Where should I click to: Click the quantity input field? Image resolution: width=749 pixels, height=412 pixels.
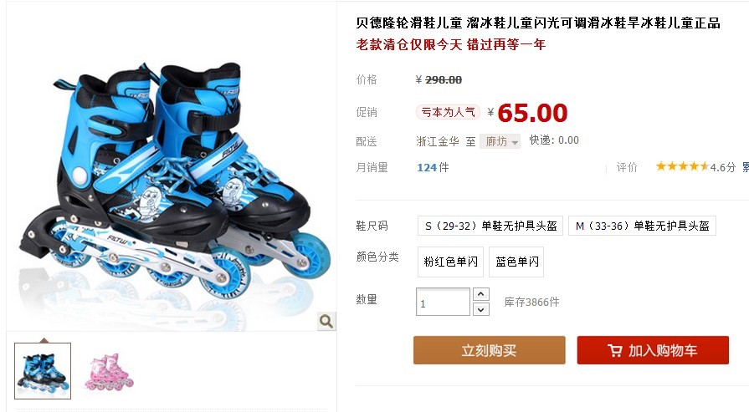[443, 302]
